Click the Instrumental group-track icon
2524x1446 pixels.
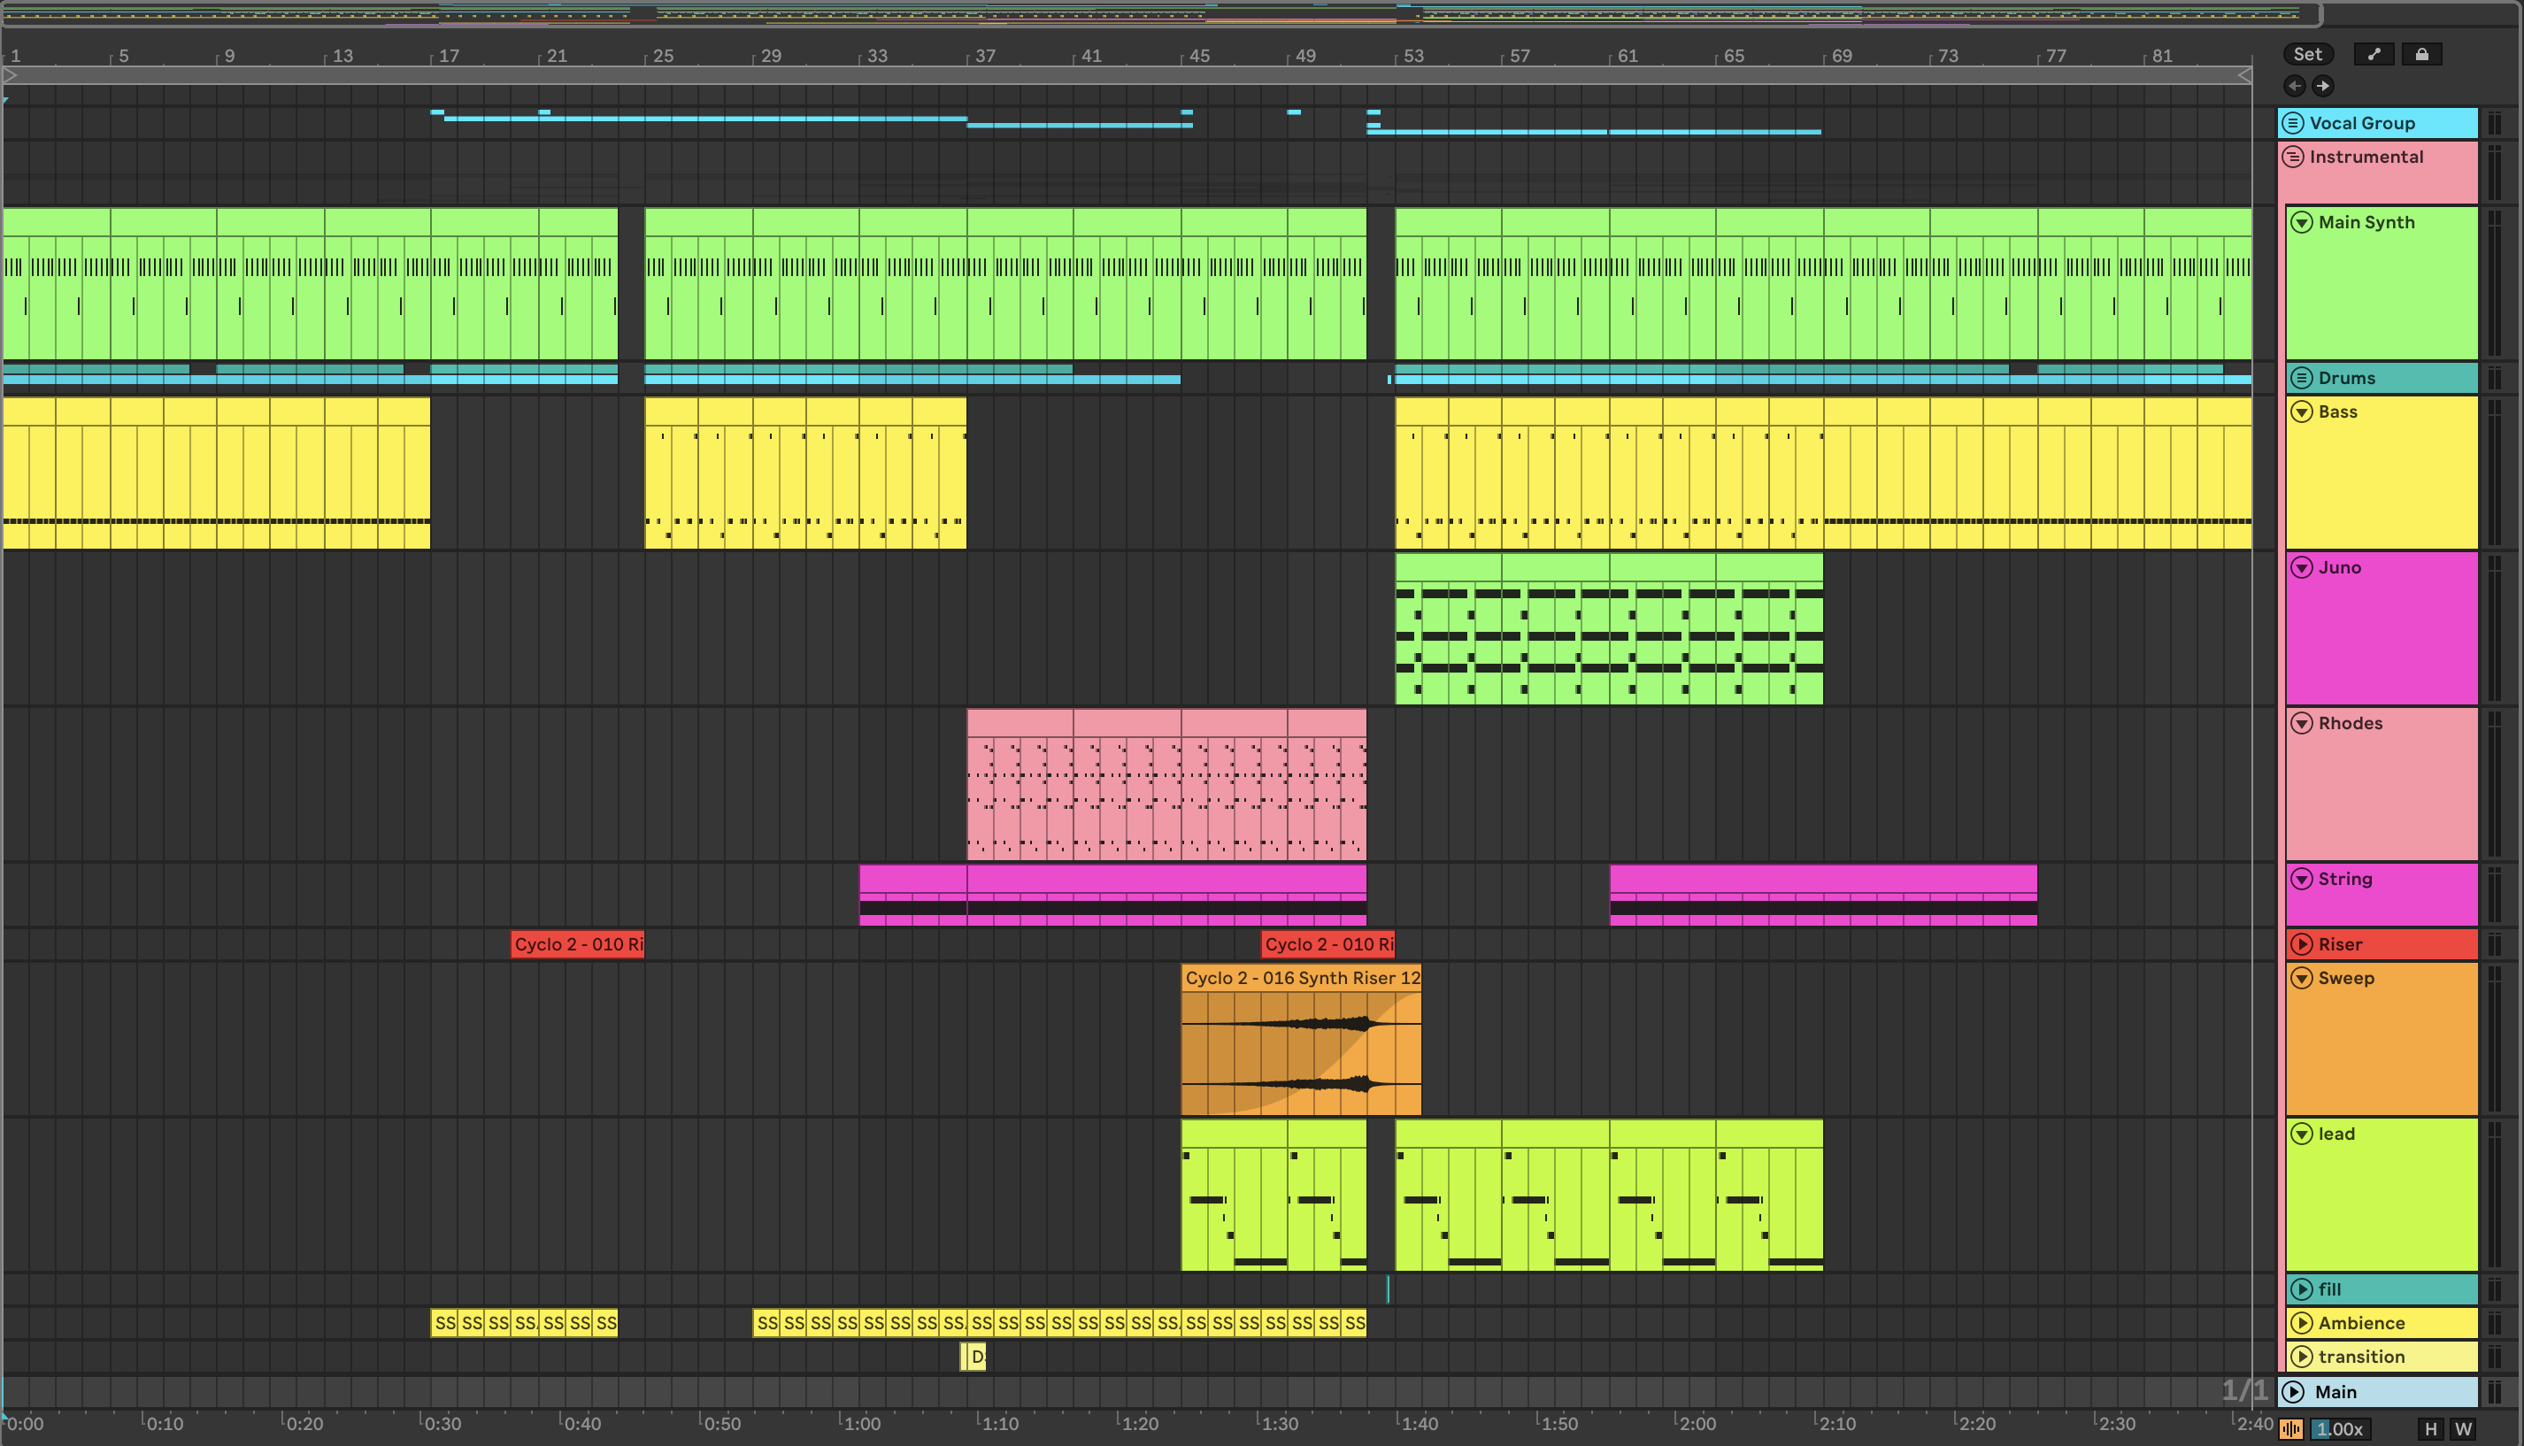[2293, 157]
